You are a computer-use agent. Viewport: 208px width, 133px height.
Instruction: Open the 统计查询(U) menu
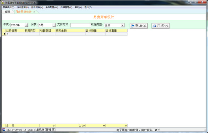coord(23,7)
